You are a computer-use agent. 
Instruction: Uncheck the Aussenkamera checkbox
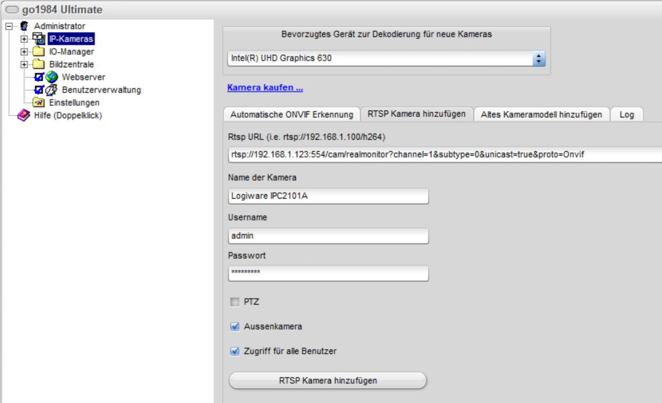click(x=234, y=327)
